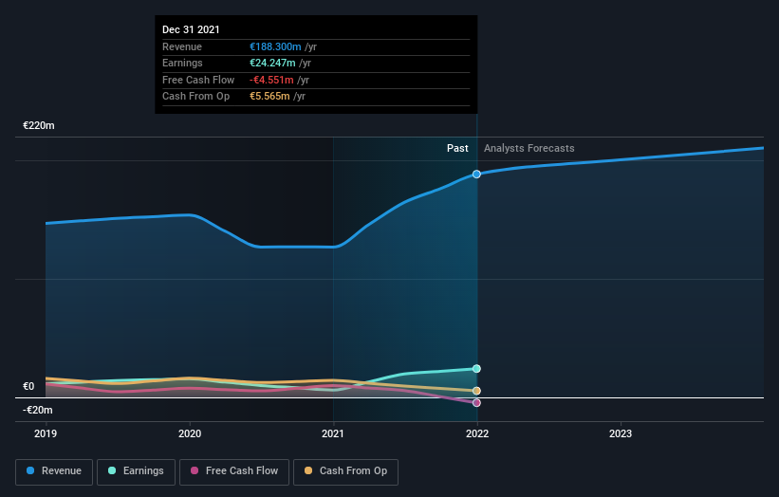Select the Cash From Op data point at 2022
The width and height of the screenshot is (779, 497).
click(476, 391)
